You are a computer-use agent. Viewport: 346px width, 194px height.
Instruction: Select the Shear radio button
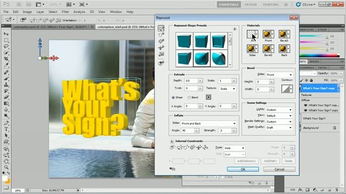173,98
